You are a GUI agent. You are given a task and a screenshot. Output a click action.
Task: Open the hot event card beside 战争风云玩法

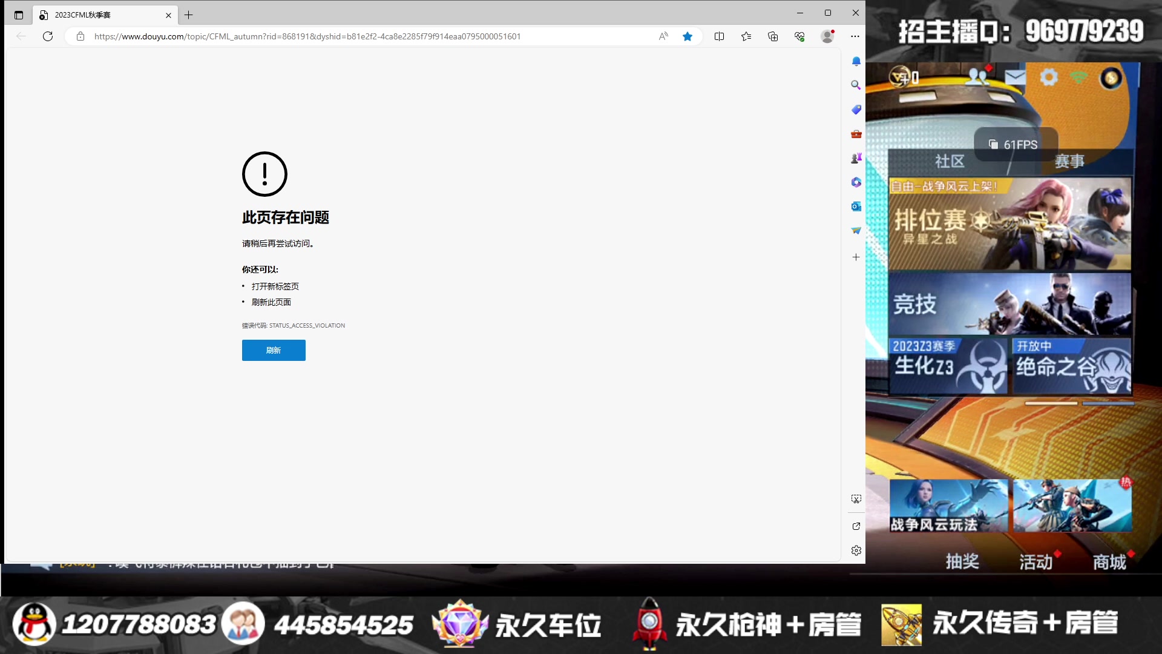(1072, 506)
